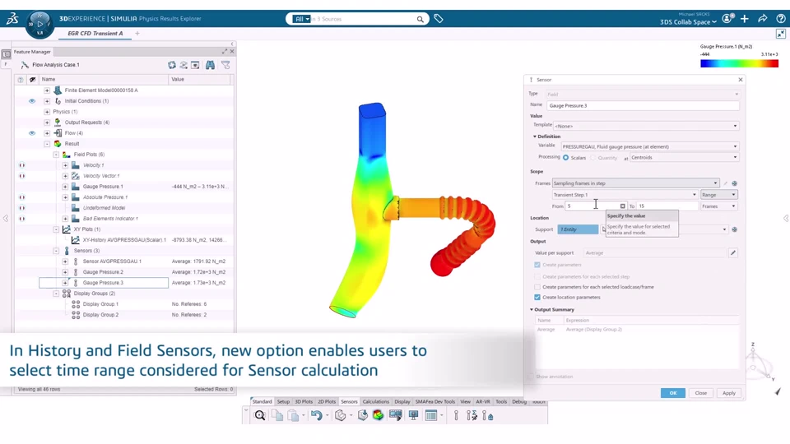Click the zoom fit magnifier toolbar icon

tap(259, 415)
